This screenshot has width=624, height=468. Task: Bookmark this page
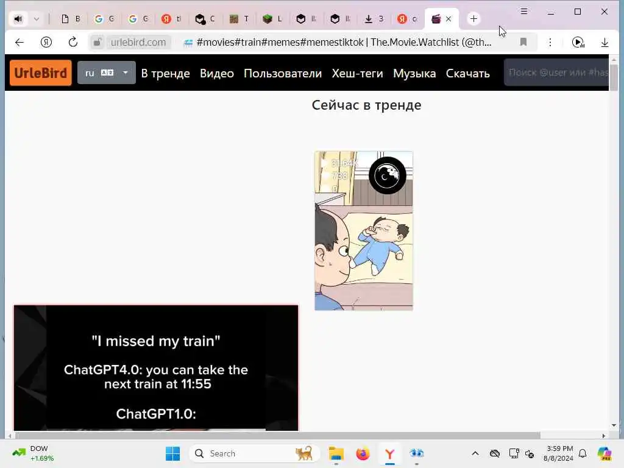(x=523, y=42)
